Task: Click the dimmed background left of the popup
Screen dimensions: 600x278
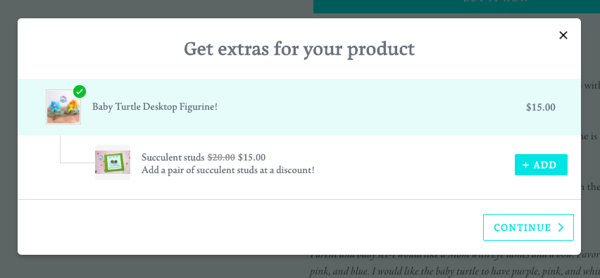Action: (8, 138)
